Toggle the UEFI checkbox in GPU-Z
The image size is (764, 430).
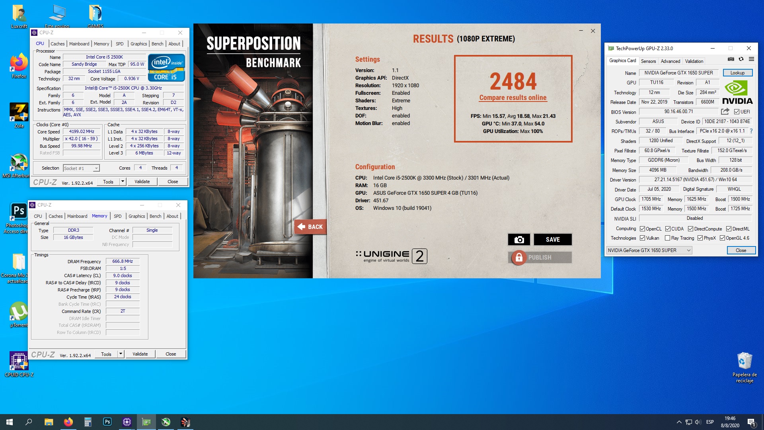pos(737,112)
